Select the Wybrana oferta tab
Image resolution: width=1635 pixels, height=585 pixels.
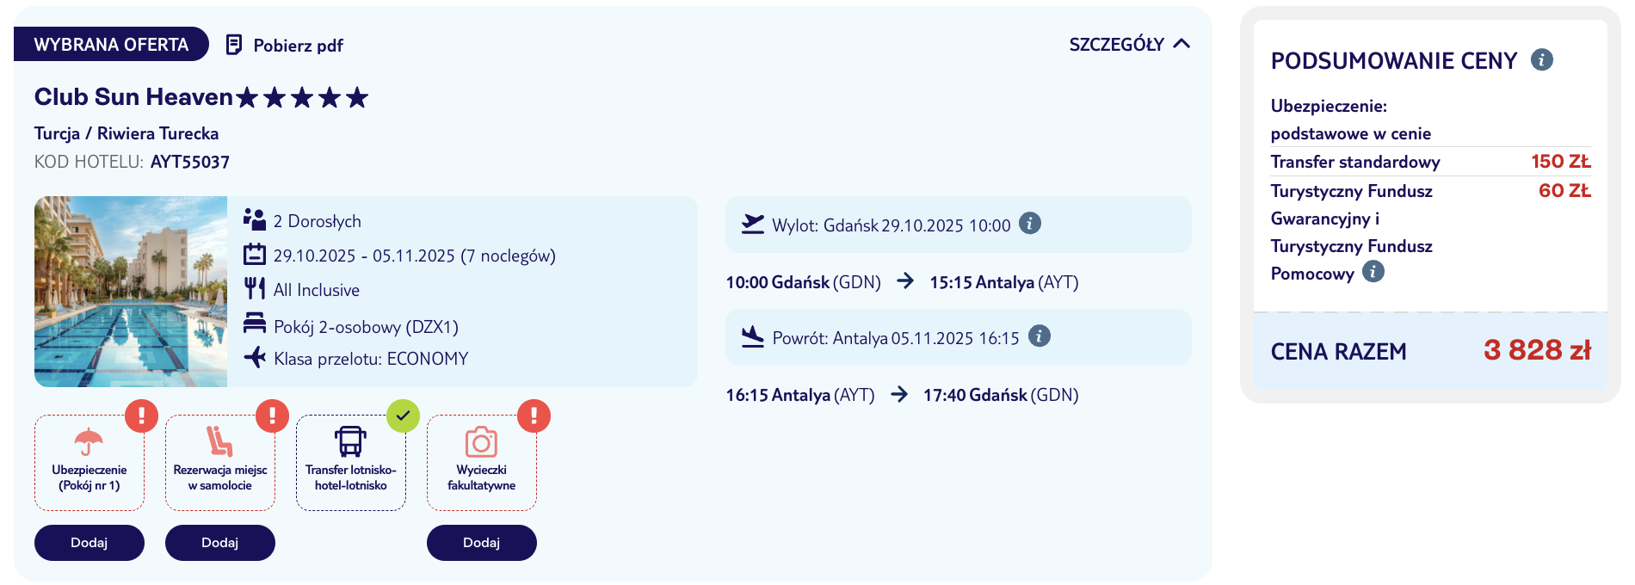pos(111,45)
